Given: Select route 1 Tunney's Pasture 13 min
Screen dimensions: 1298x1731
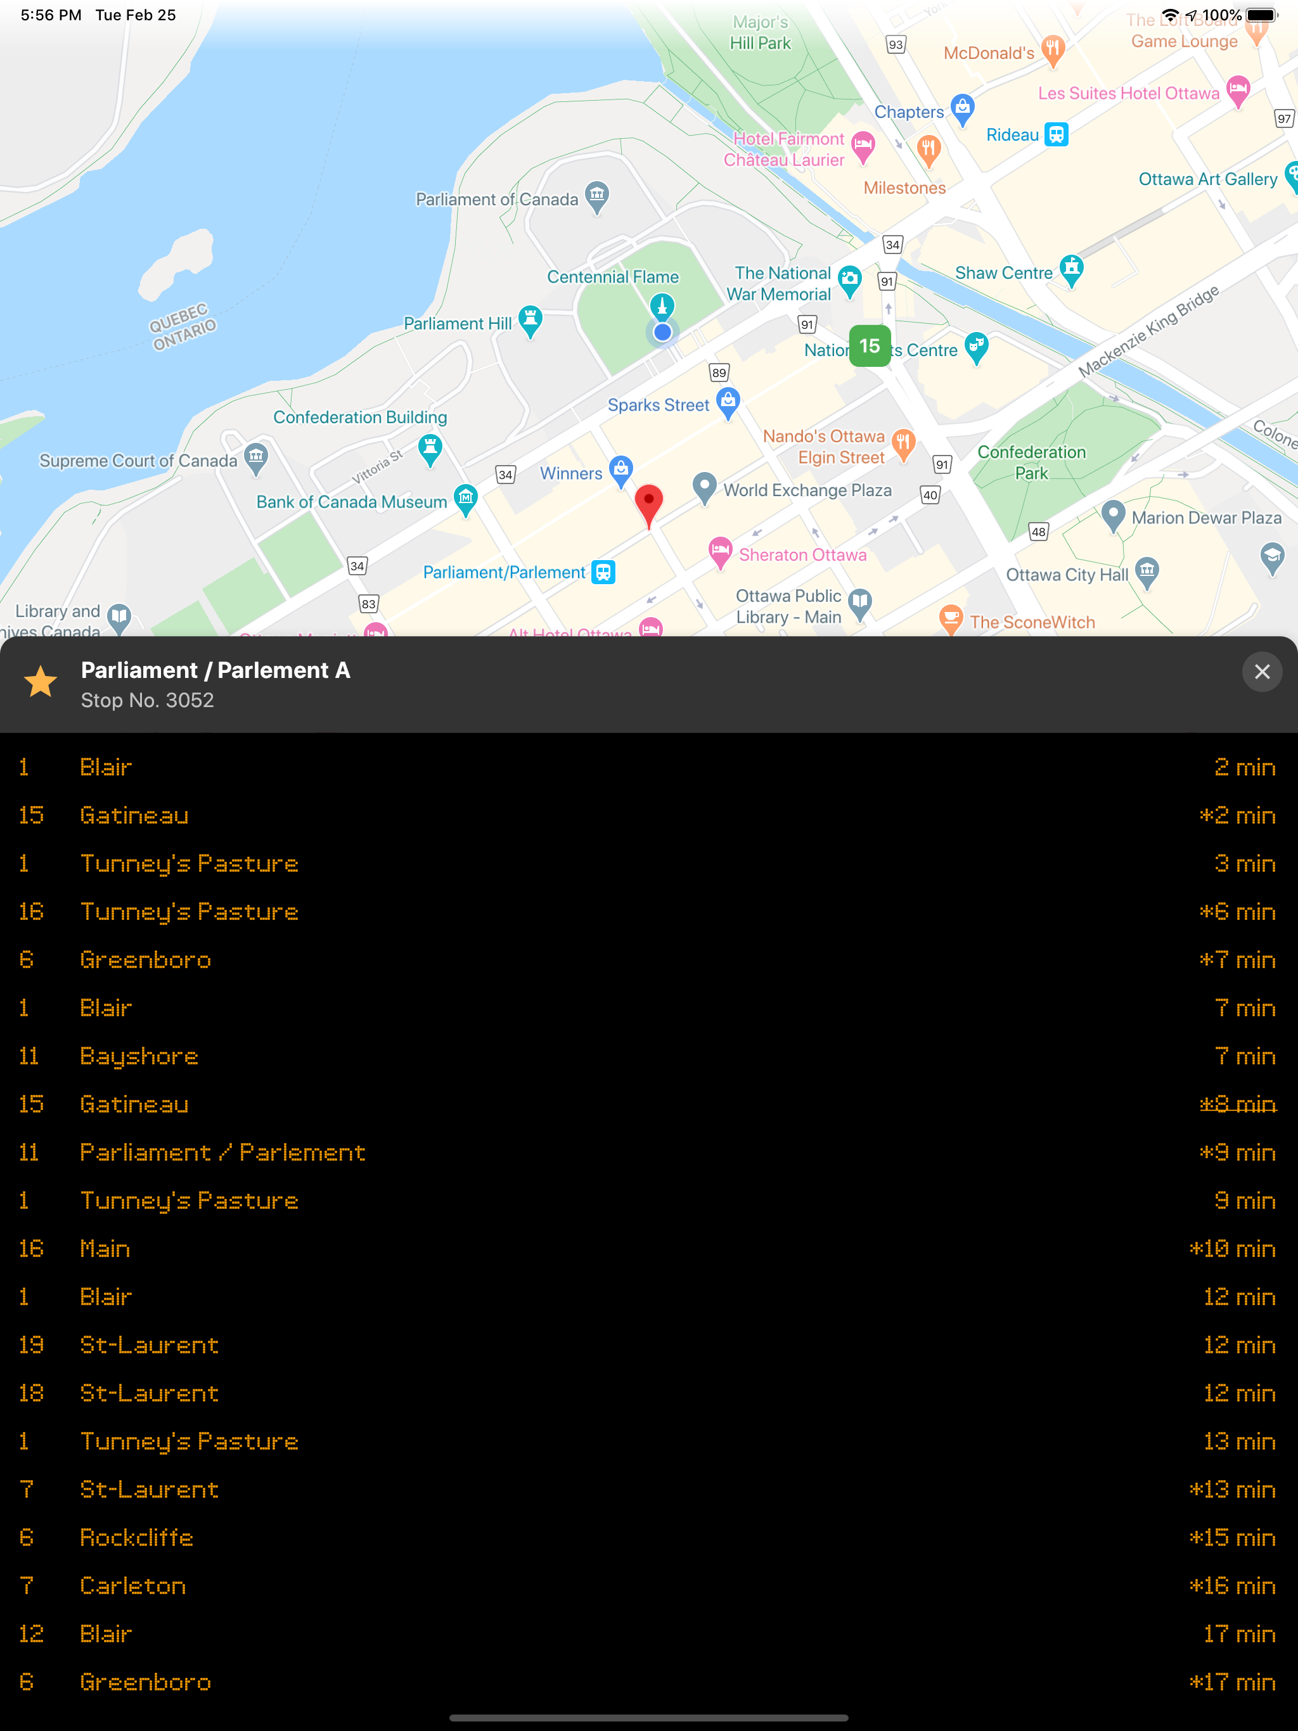Looking at the screenshot, I should [x=649, y=1441].
